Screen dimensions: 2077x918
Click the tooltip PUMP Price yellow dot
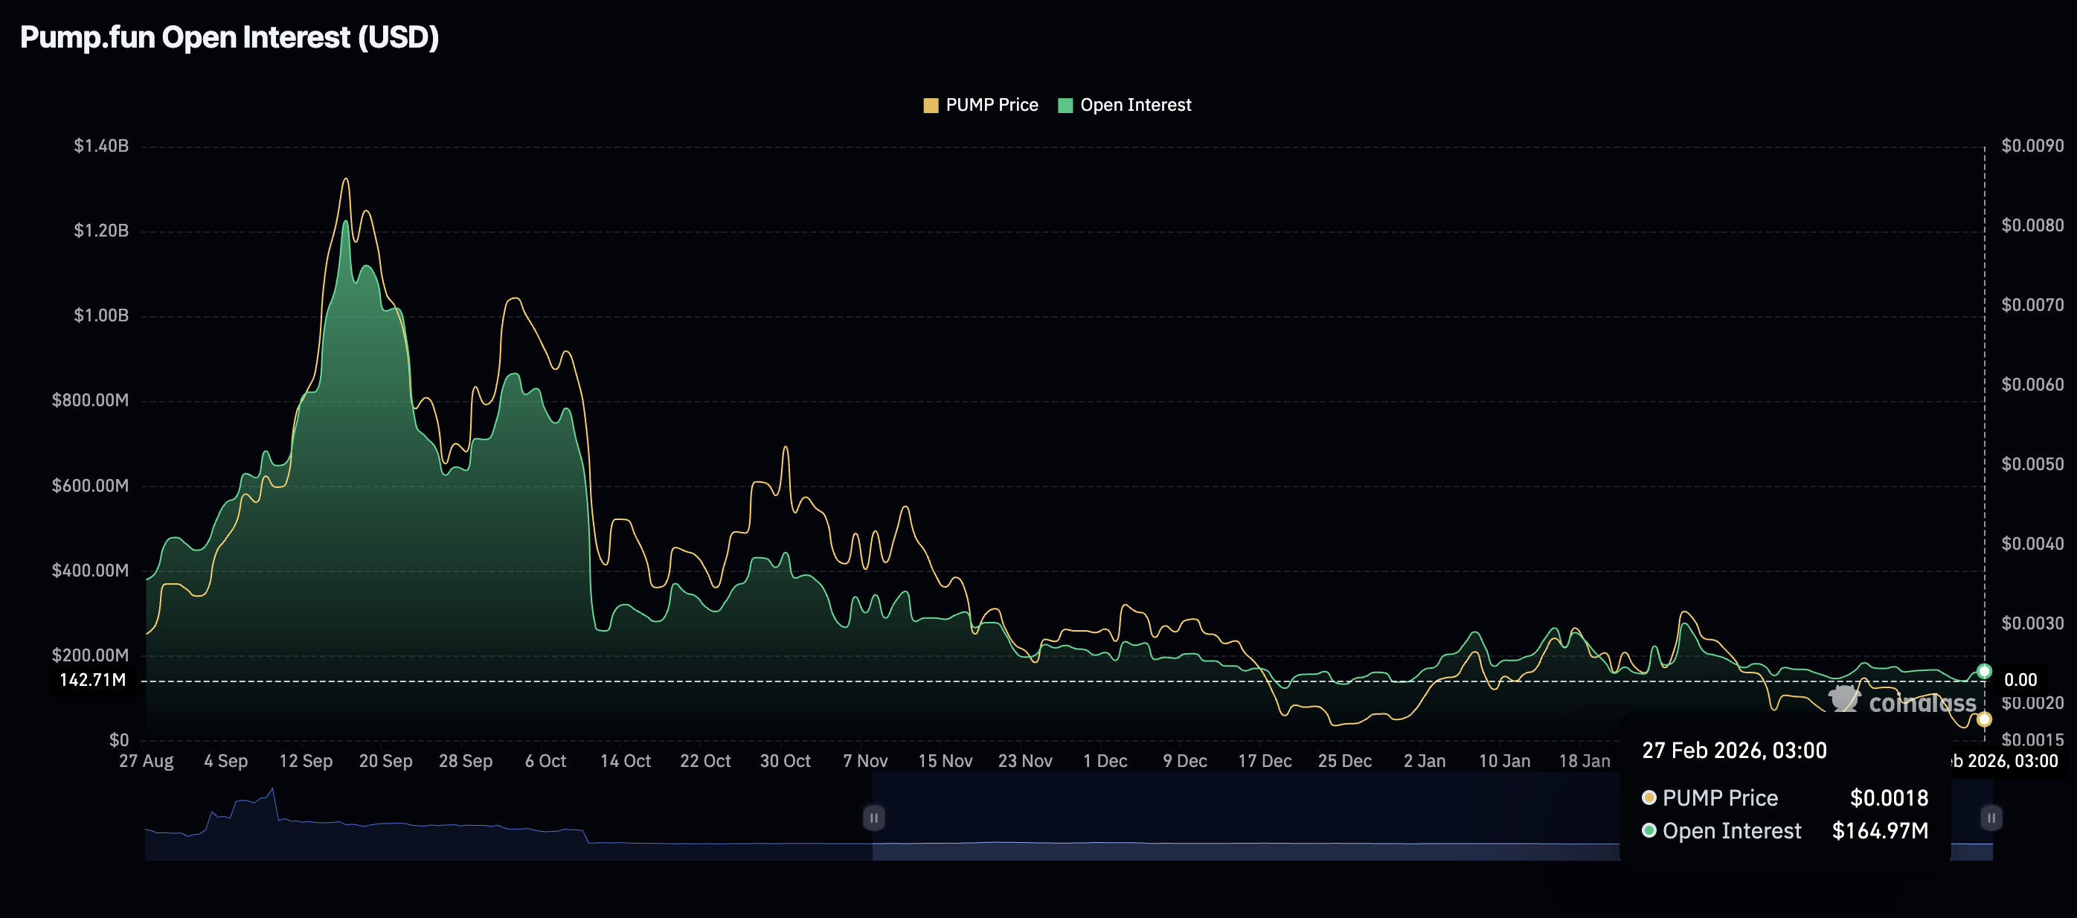1649,797
